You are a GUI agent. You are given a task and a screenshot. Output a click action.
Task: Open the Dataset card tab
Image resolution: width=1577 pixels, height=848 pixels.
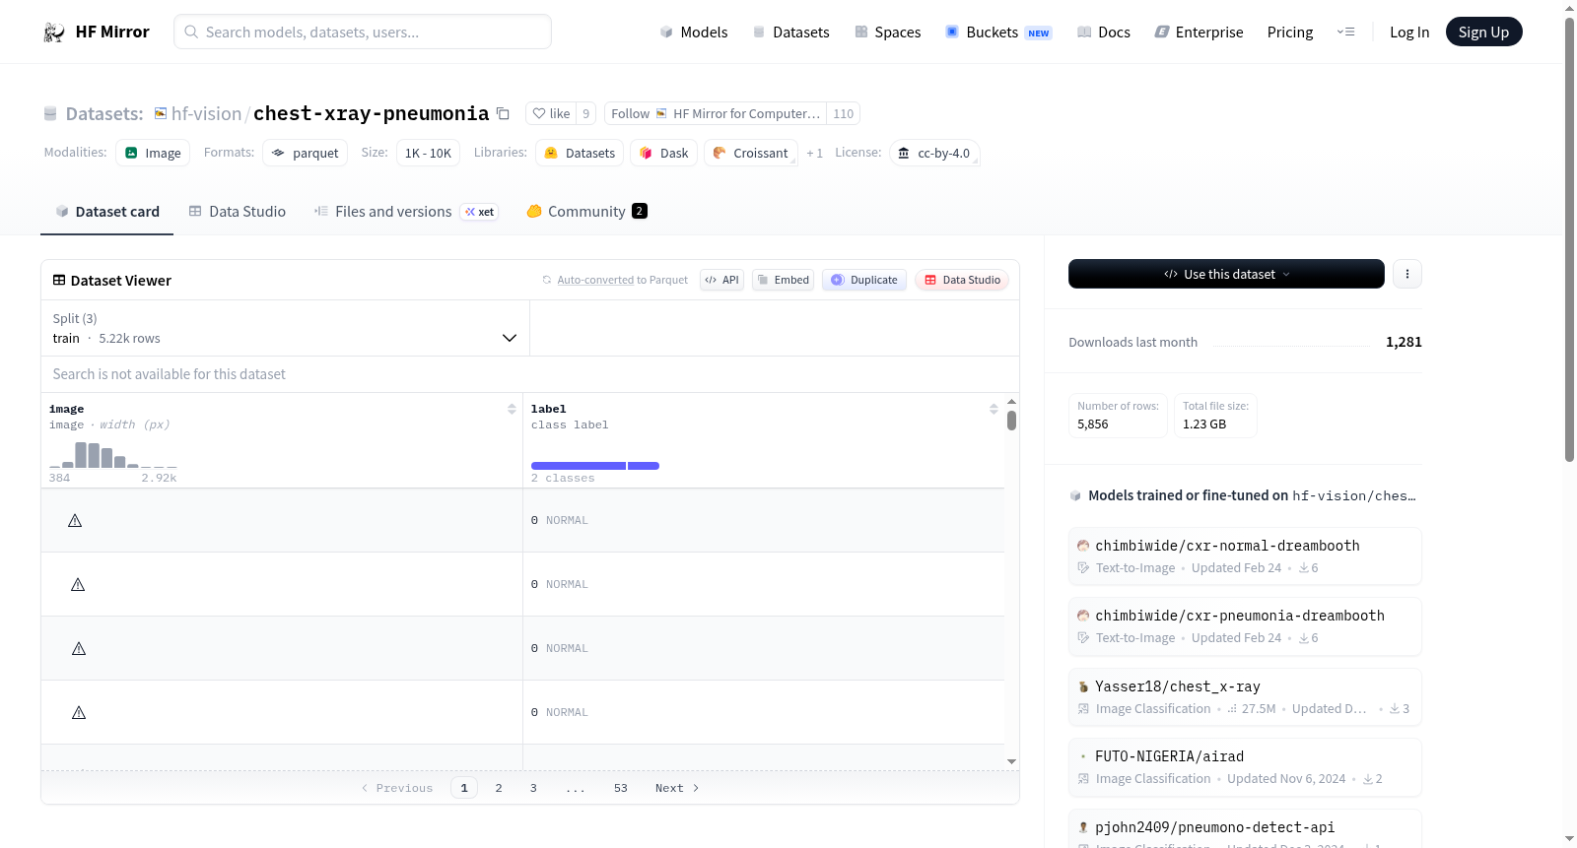(x=107, y=212)
